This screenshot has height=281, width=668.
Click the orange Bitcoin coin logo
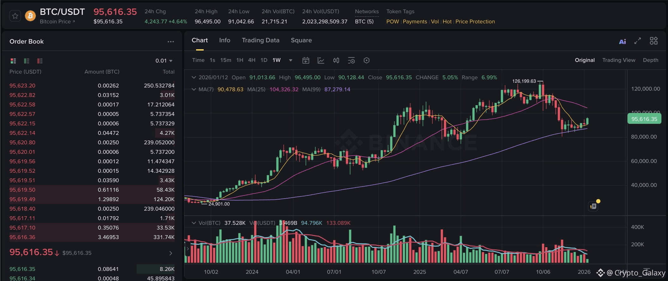click(30, 16)
